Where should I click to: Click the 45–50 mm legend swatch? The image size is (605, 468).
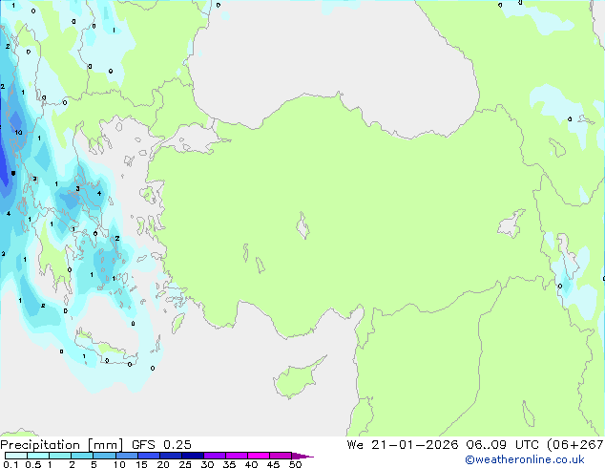(281, 456)
